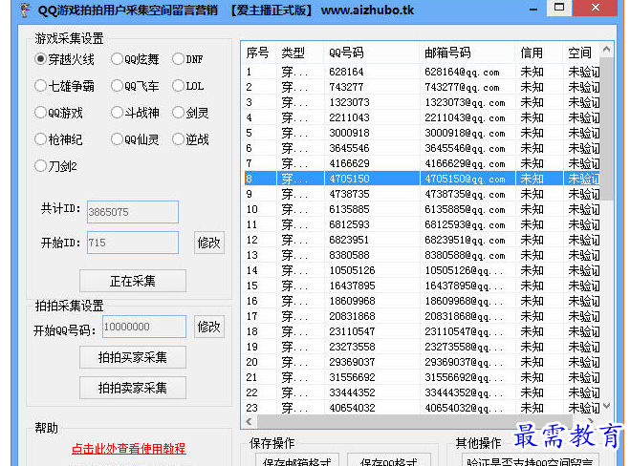Click QQ number 6823951
The width and height of the screenshot is (630, 466).
(x=349, y=240)
